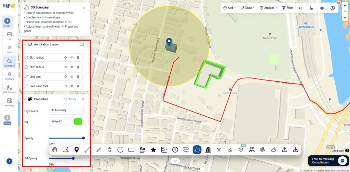Print the map with printer icon
350x172 pixels.
(x=322, y=8)
